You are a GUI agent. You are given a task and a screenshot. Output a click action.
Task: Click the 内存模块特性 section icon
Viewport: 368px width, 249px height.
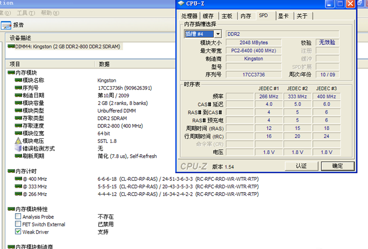point(11,209)
